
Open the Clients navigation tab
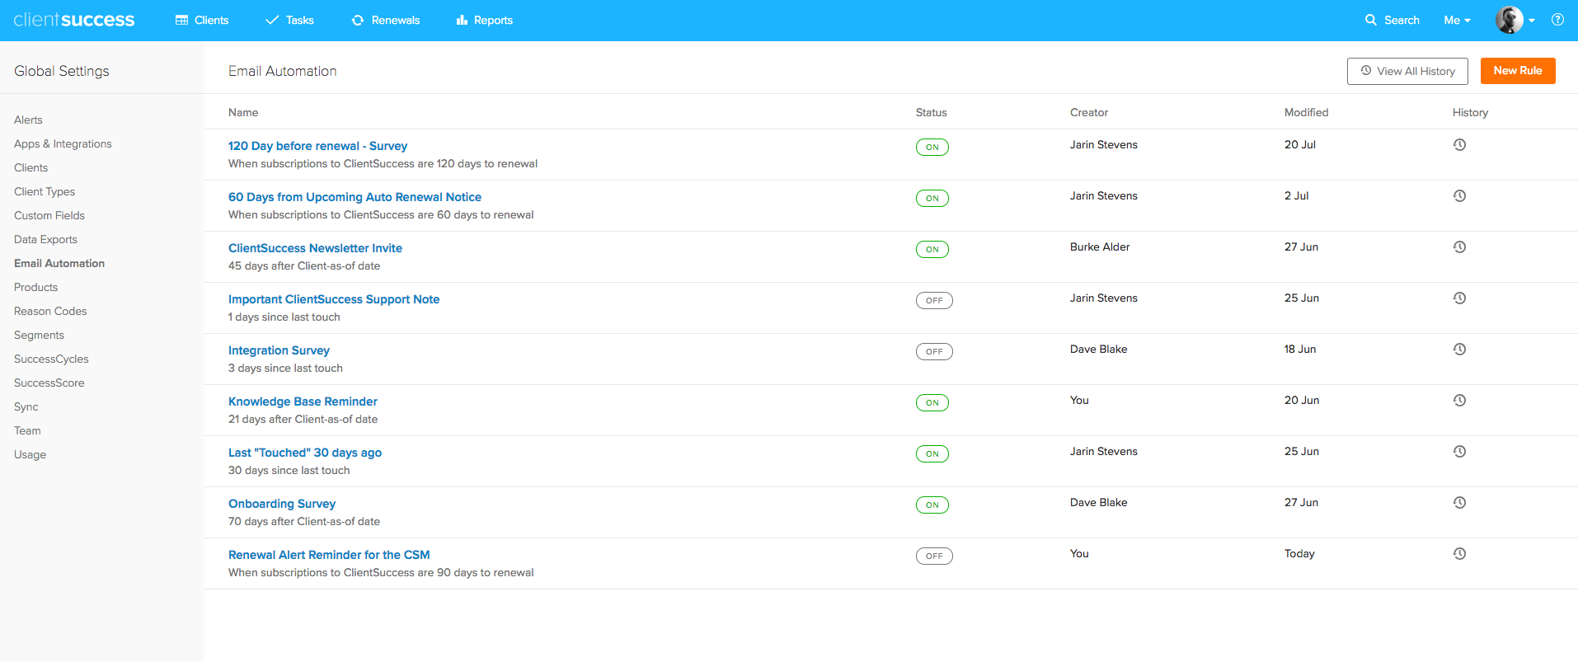[202, 20]
